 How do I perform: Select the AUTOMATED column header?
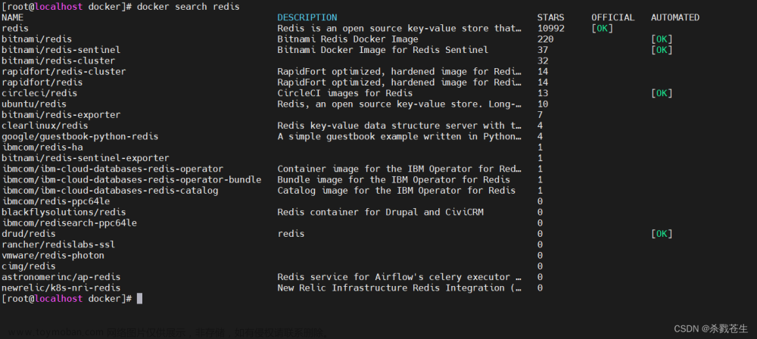[x=675, y=17]
